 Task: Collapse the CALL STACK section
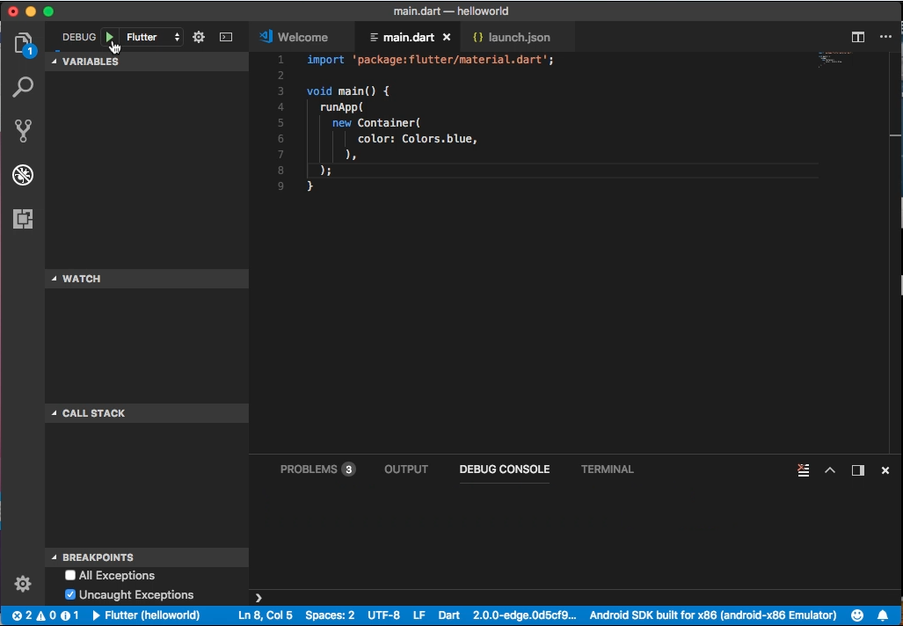147,413
